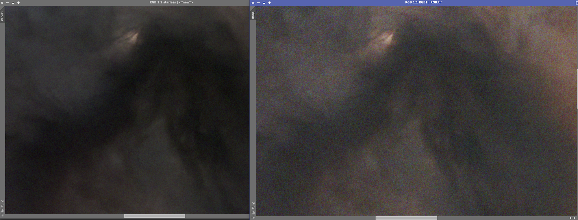Select the vertical 'starless' view tab

click(x=2, y=16)
